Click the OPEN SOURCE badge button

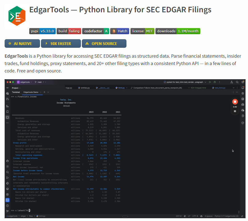(104, 43)
